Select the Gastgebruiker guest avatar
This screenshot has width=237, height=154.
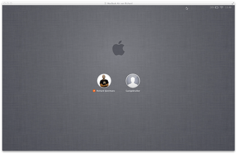[x=133, y=81]
